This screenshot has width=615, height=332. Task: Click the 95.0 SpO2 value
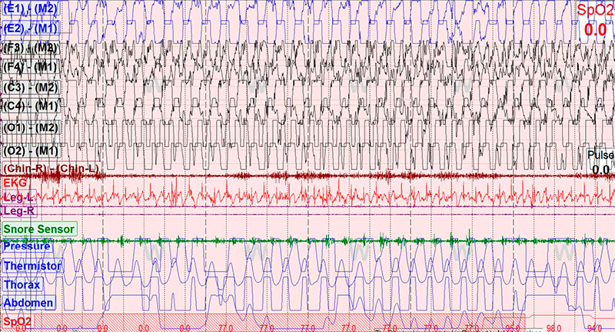click(x=513, y=328)
